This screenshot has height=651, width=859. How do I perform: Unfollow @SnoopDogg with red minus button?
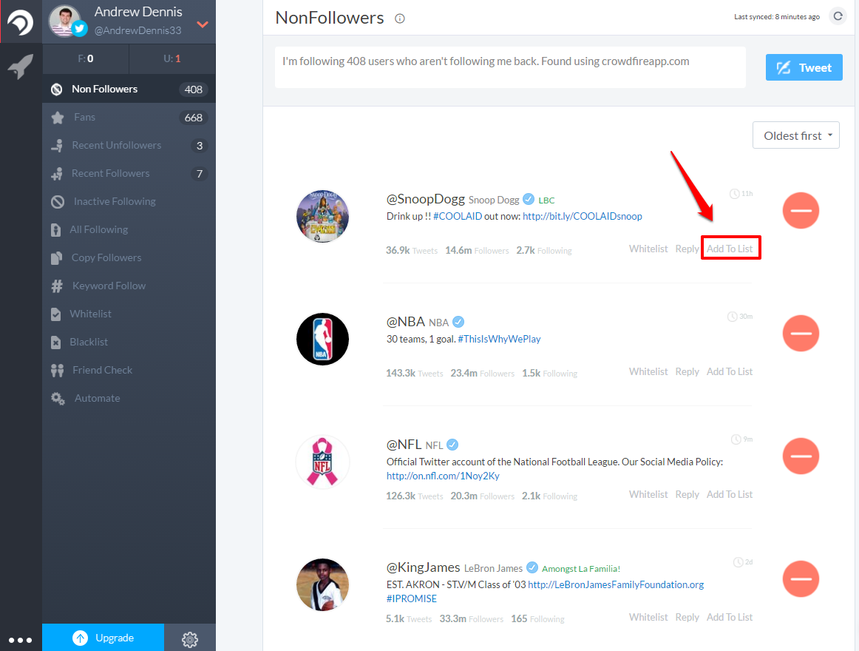[801, 211]
